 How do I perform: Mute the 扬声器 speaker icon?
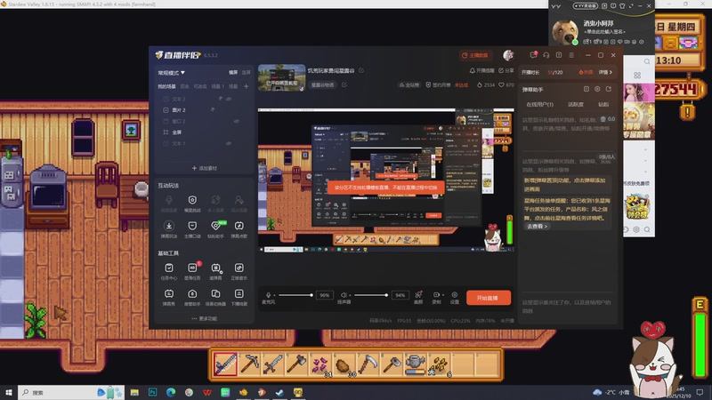click(344, 295)
